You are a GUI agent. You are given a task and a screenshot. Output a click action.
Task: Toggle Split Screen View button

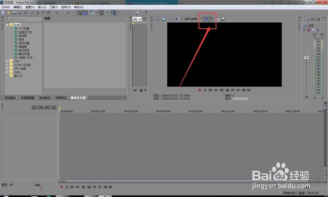[x=177, y=19]
